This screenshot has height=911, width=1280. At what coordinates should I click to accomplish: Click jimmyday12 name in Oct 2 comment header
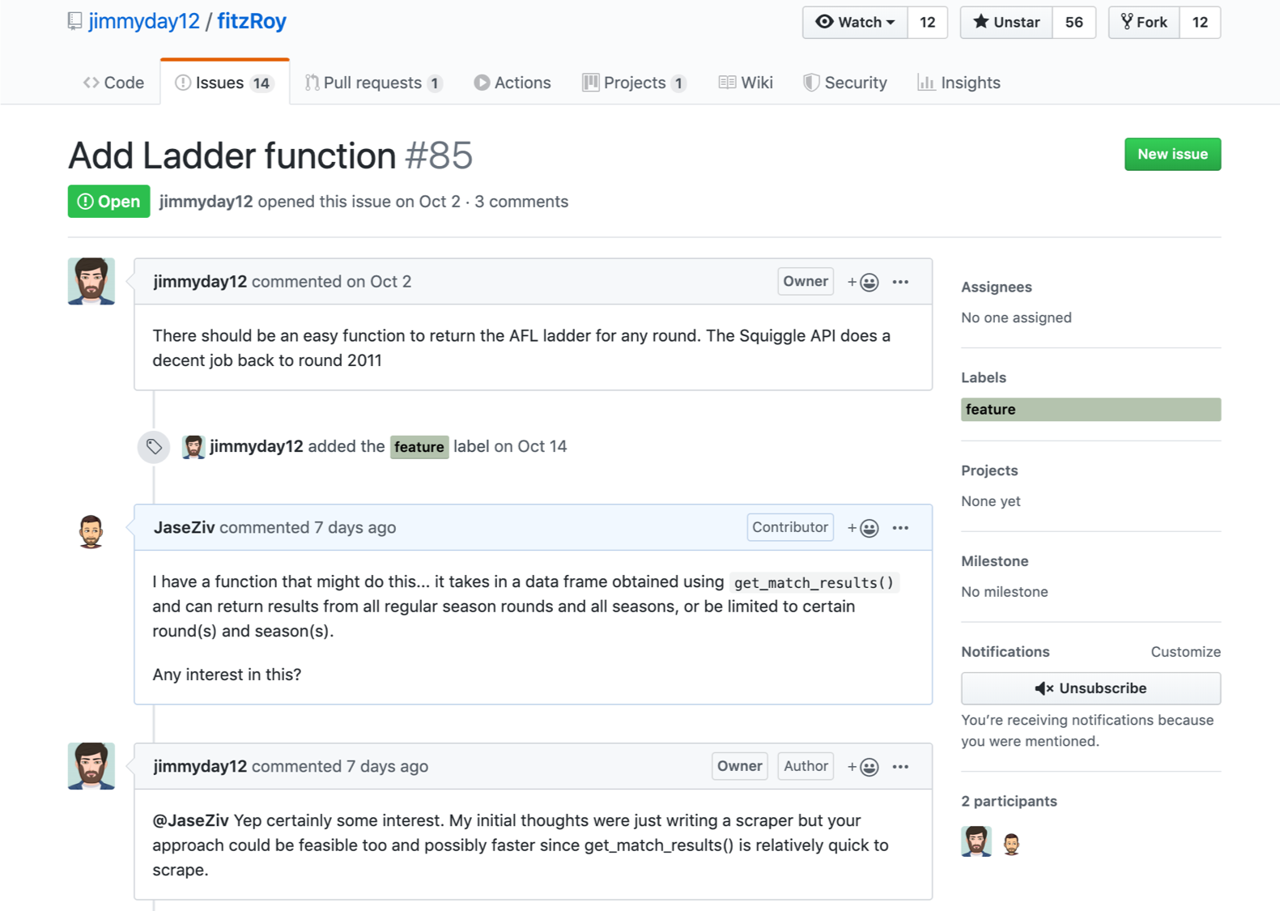click(200, 282)
